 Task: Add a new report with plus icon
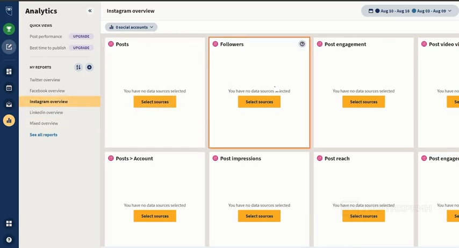coord(89,67)
